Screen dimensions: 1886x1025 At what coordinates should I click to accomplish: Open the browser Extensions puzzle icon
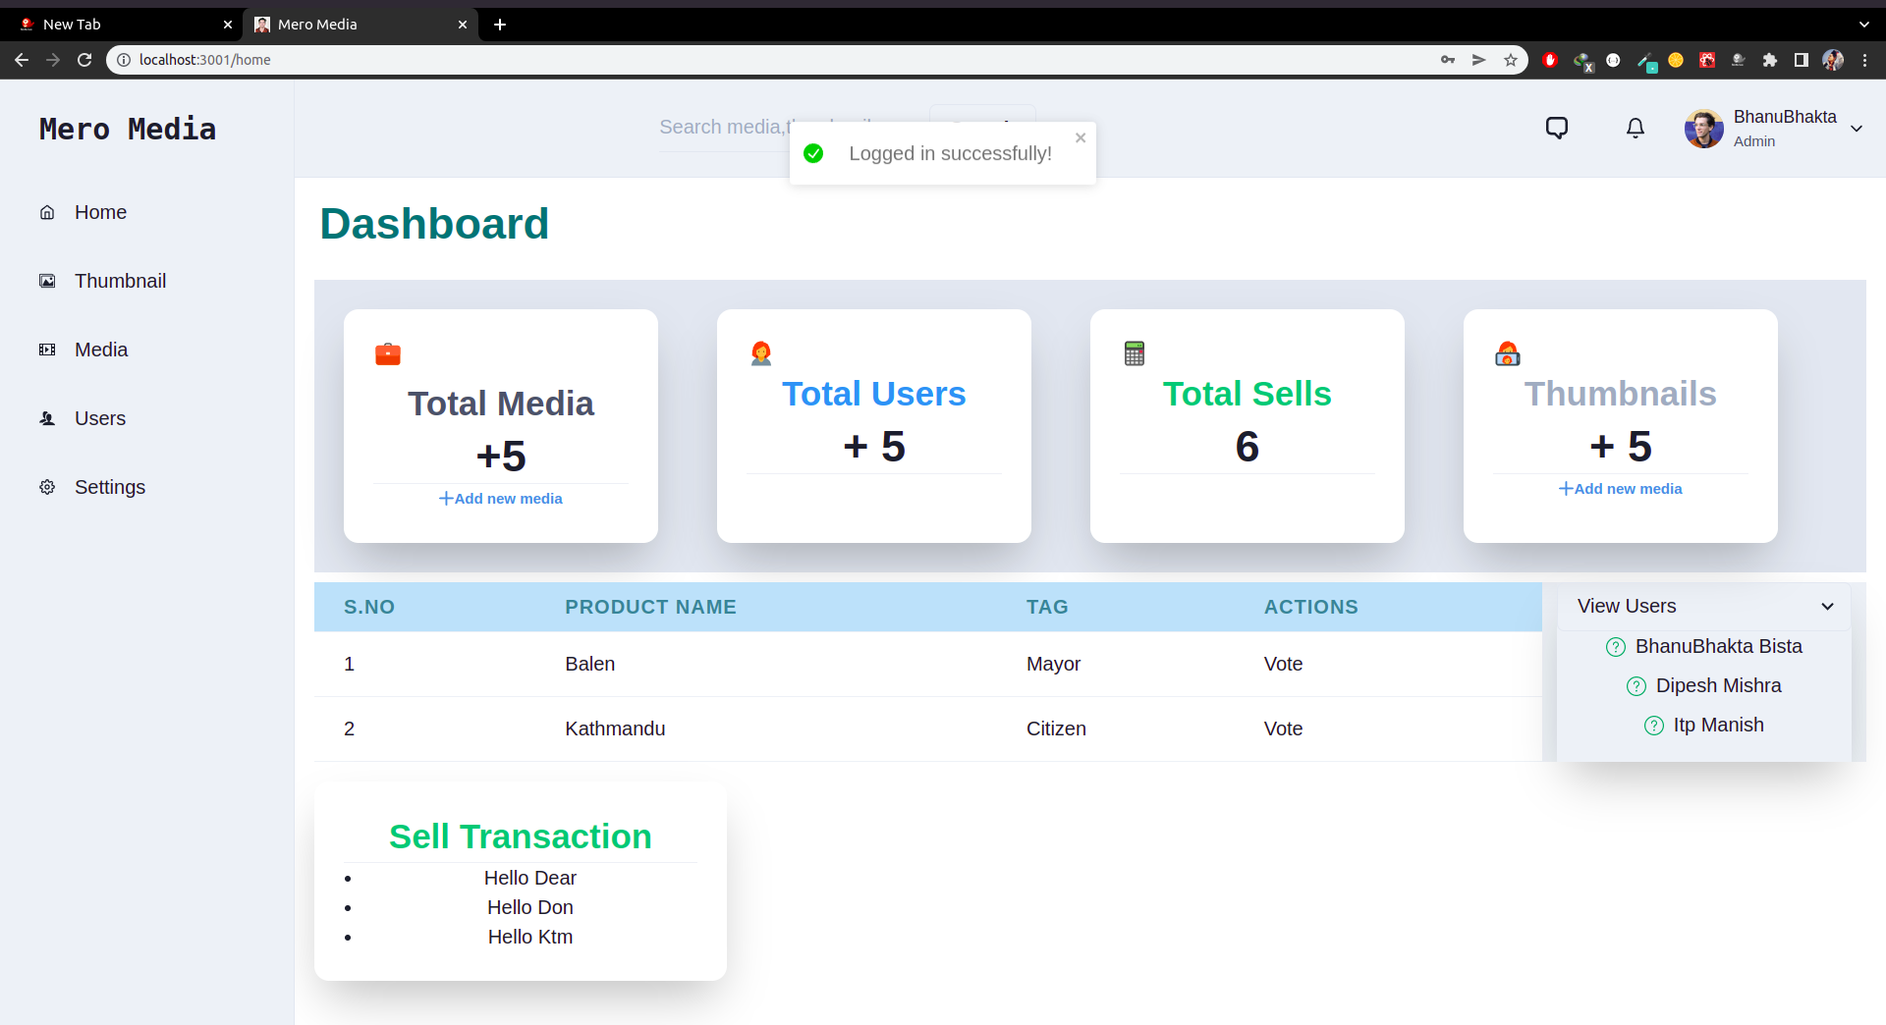pyautogui.click(x=1770, y=60)
